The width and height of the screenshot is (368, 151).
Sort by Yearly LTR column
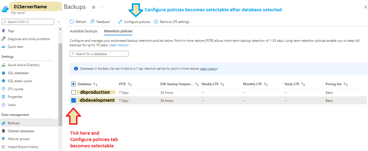294,84
